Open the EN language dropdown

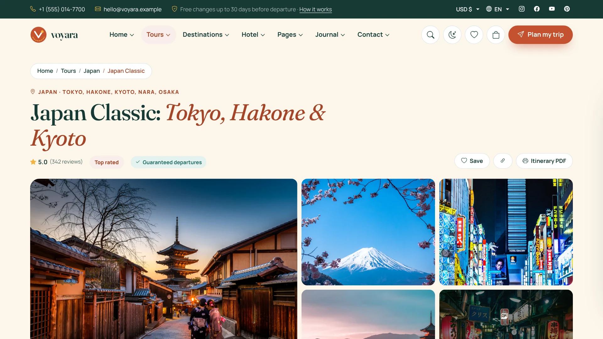(498, 9)
